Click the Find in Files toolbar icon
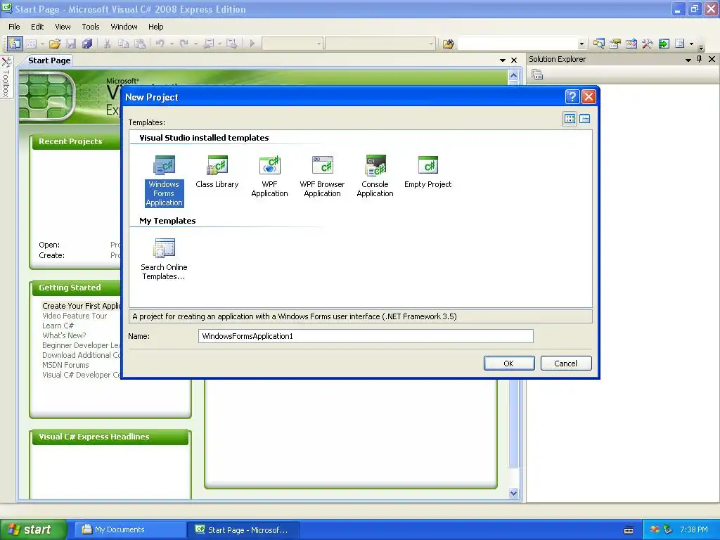 (448, 44)
